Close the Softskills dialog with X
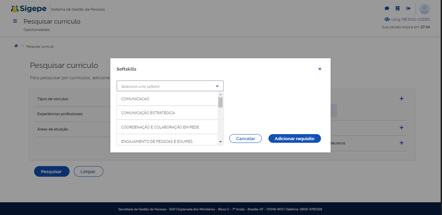442x215 pixels. coord(319,69)
